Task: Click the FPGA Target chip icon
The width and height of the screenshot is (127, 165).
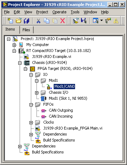Action: click(x=32, y=69)
